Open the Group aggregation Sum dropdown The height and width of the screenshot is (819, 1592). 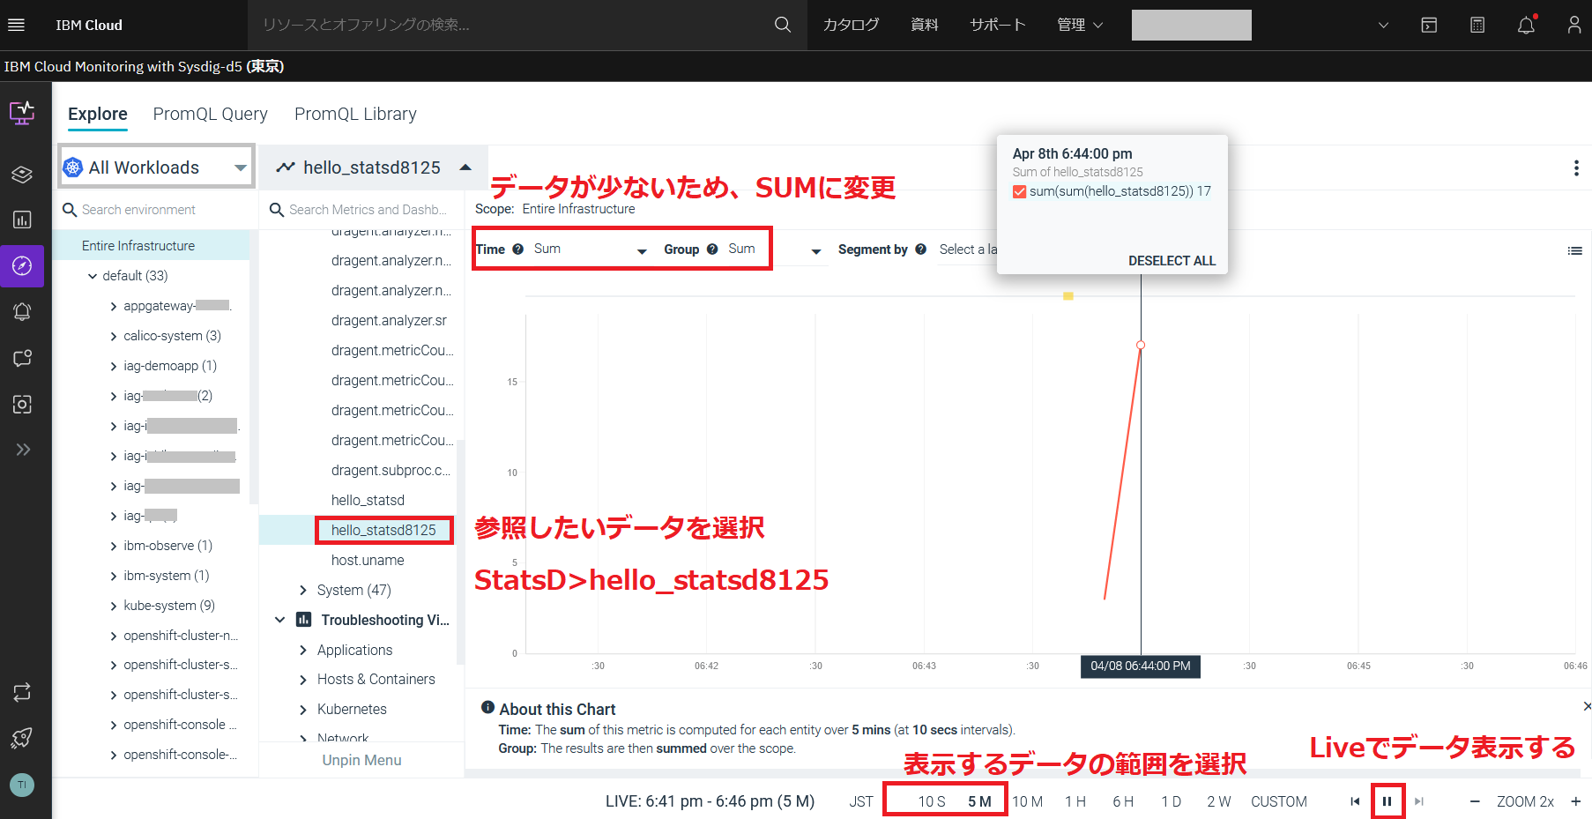tap(774, 249)
